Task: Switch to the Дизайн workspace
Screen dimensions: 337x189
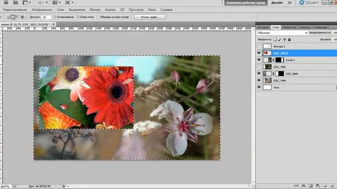Action: pyautogui.click(x=277, y=3)
